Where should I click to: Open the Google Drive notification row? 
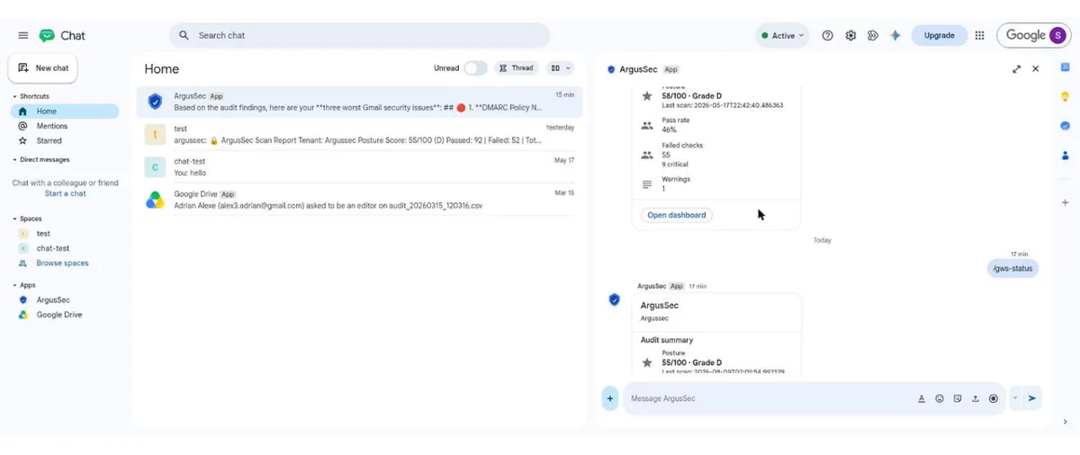pos(360,200)
